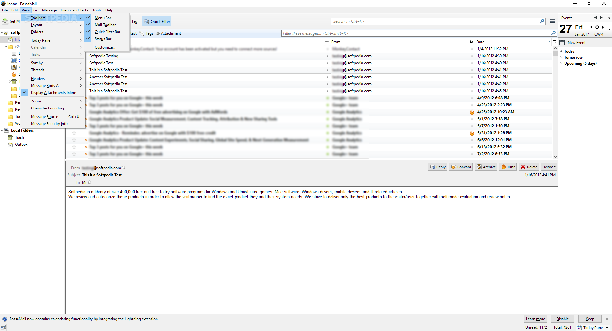
Task: Dismiss the Lightning notification bar
Action: pos(607,319)
